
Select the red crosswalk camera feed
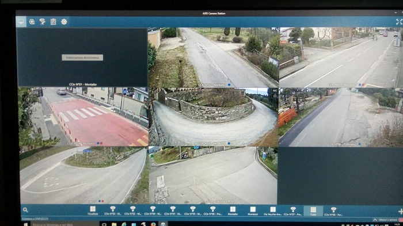click(83, 117)
